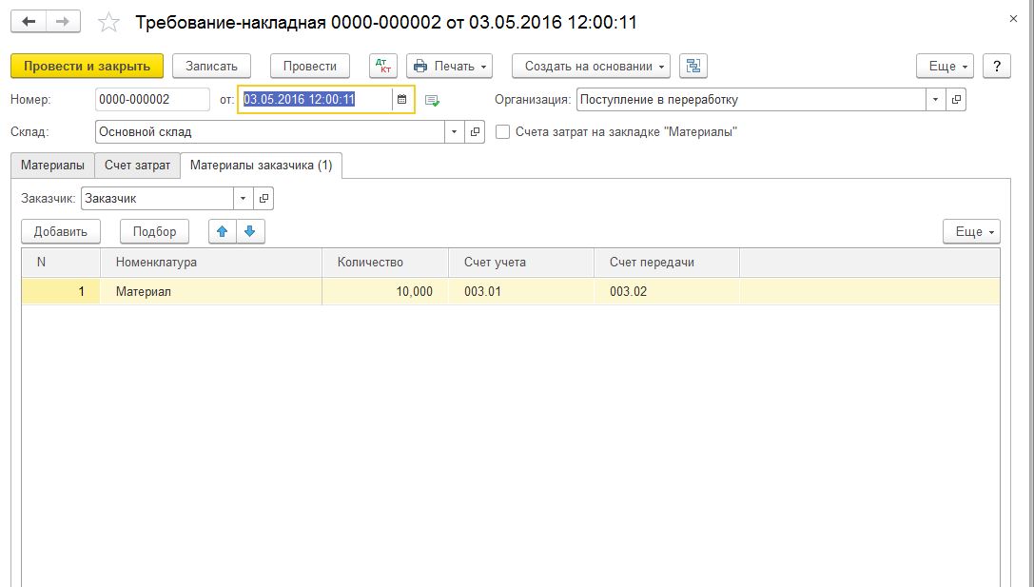Move row down with blue arrow

[250, 231]
